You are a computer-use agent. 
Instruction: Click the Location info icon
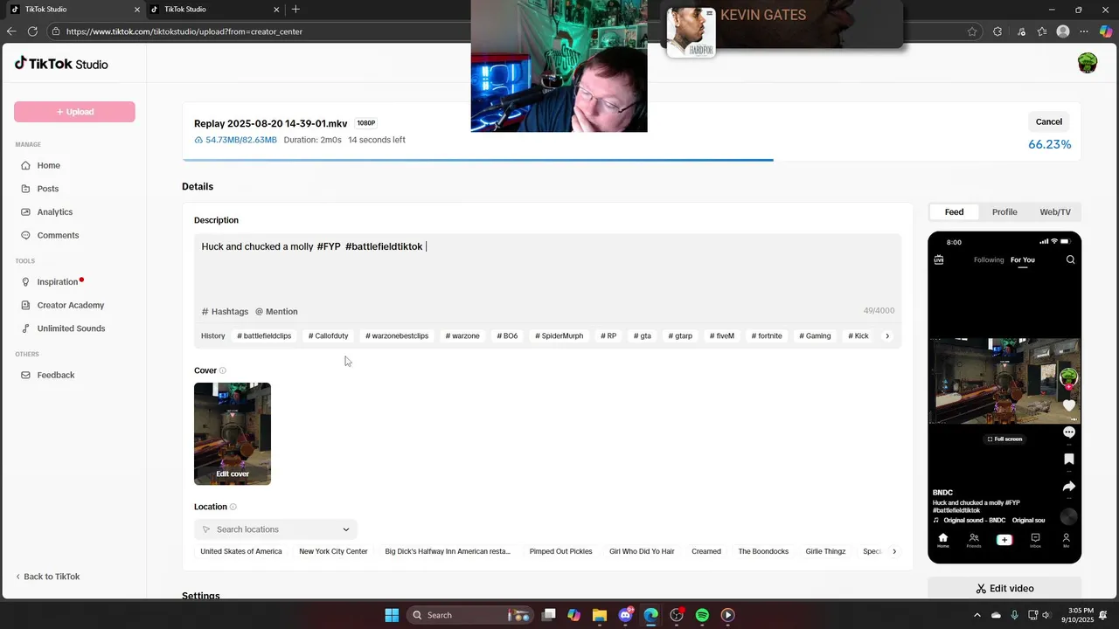tap(233, 507)
